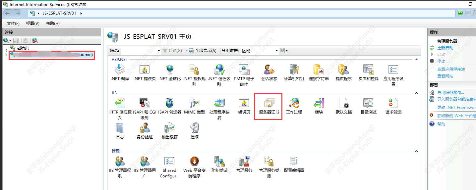Open the 连接字符串 feature

[319, 73]
